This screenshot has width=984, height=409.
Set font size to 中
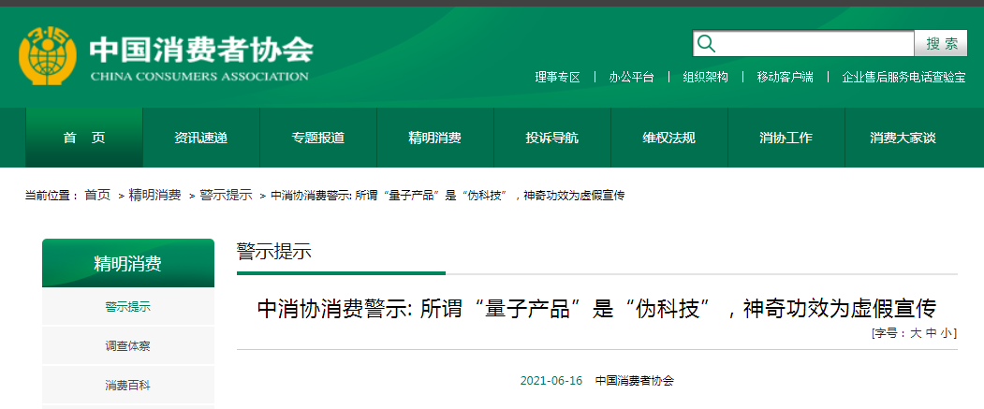pyautogui.click(x=931, y=334)
